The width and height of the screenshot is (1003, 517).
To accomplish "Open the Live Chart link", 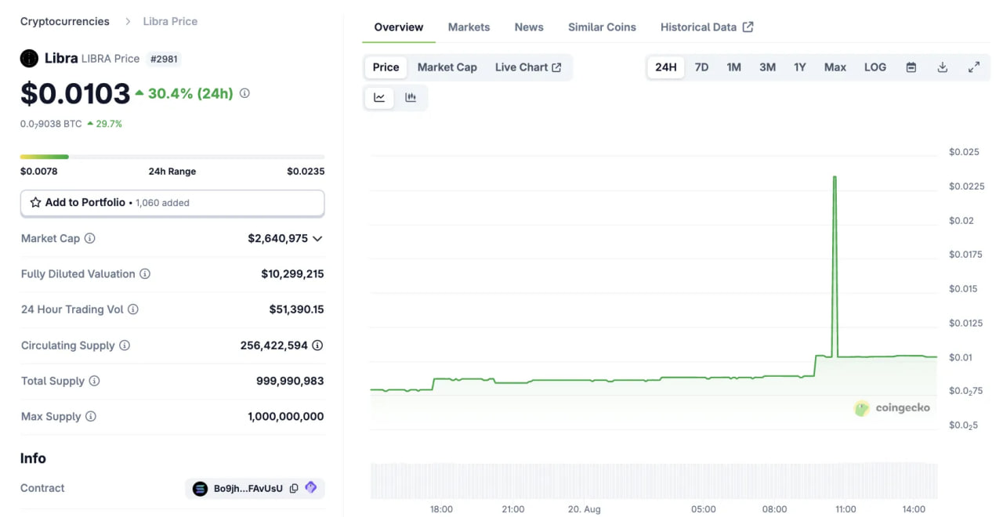I will [529, 67].
